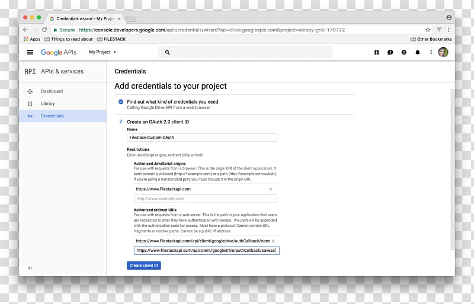Click the redirect URI field ending in saveas
This screenshot has width=474, height=304.
tap(206, 251)
